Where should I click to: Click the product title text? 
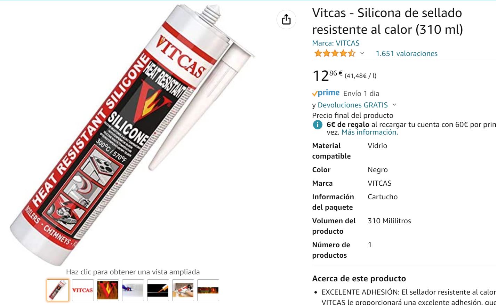click(x=387, y=21)
